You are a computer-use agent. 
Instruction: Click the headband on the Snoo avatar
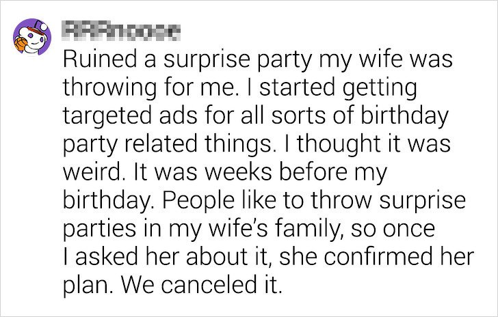pos(36,30)
